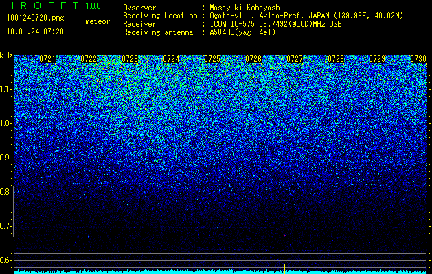The image size is (432, 274).
Task: Click the 0730 time marker
Action: 418,59
